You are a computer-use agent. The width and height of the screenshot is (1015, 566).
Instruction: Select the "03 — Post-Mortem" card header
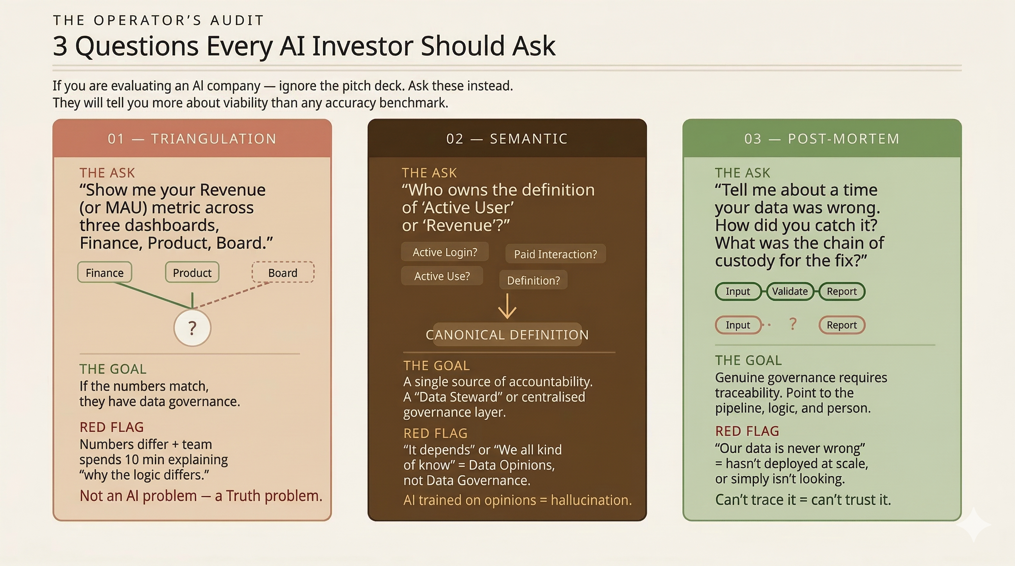822,139
